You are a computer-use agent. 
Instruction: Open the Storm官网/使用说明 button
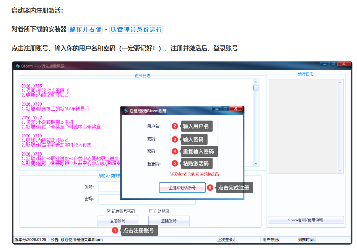tap(306, 220)
